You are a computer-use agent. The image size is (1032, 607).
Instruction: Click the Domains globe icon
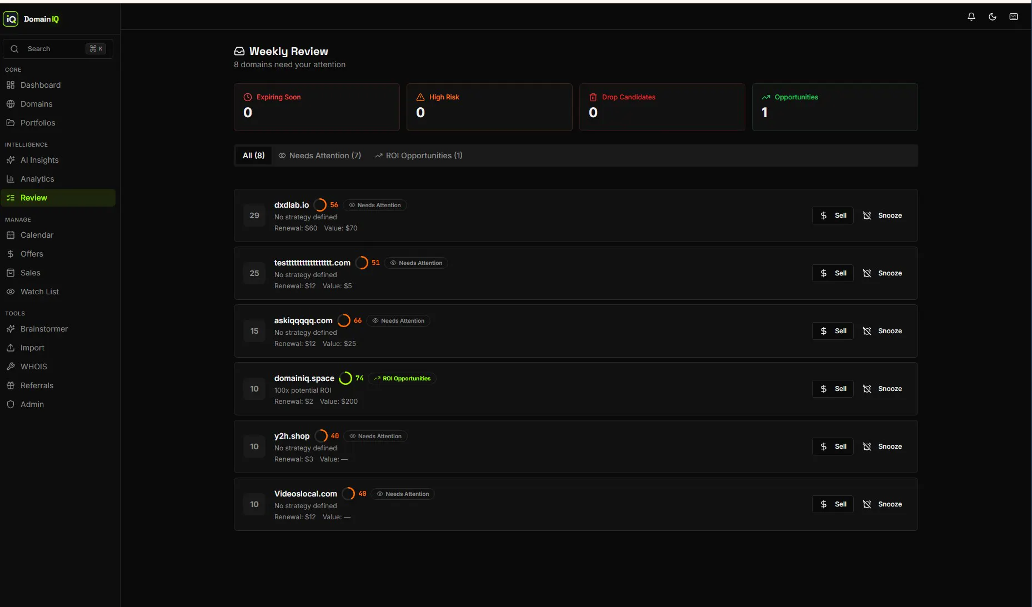point(11,104)
